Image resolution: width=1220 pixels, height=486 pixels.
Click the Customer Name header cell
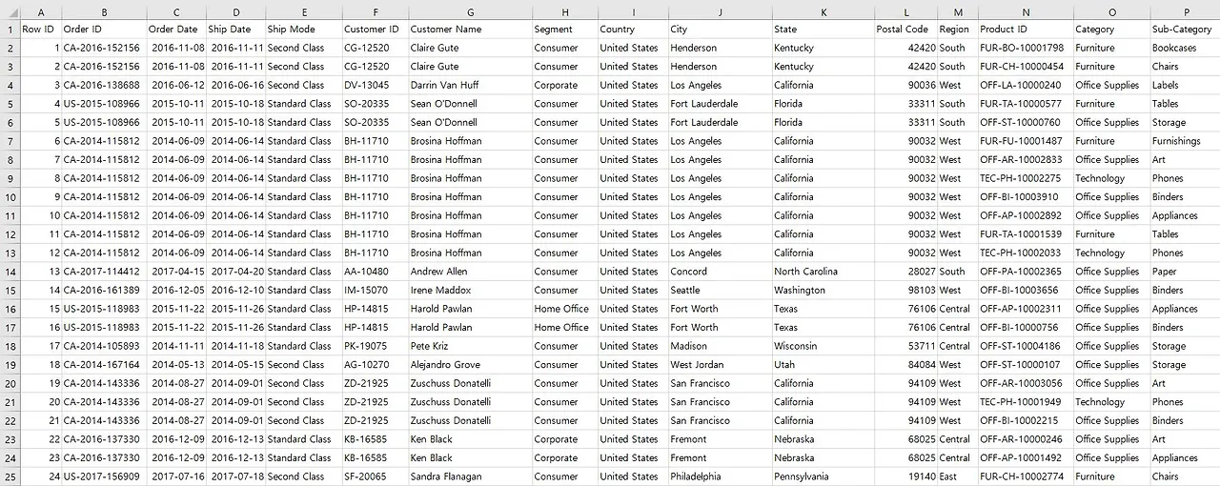tap(470, 29)
